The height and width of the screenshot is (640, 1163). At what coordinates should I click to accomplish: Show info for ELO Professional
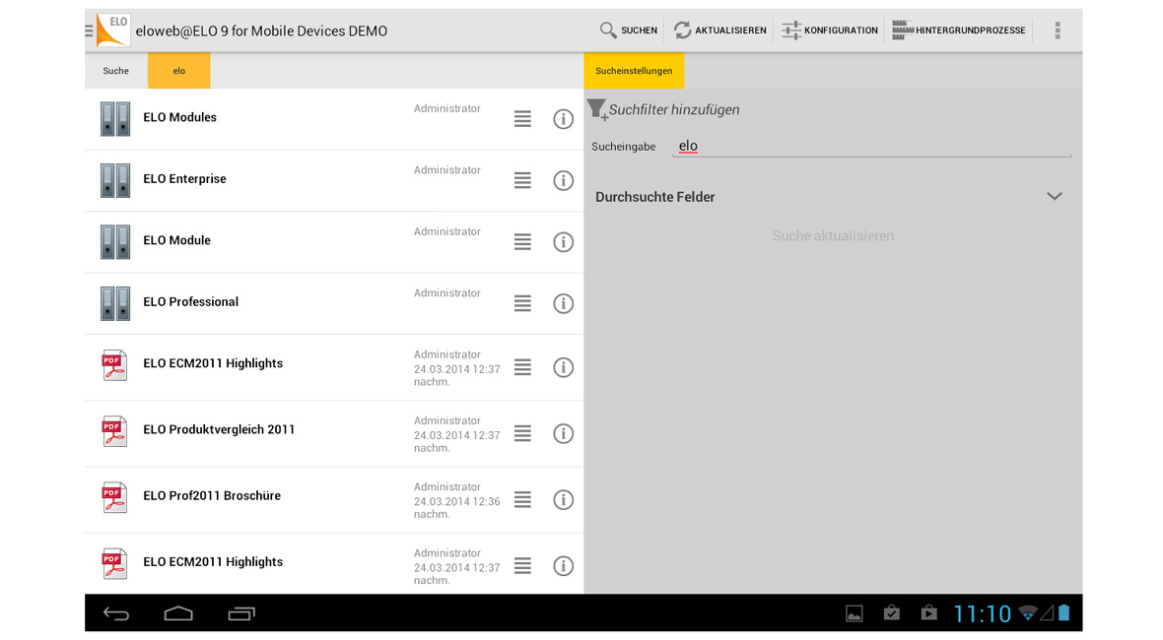tap(563, 303)
